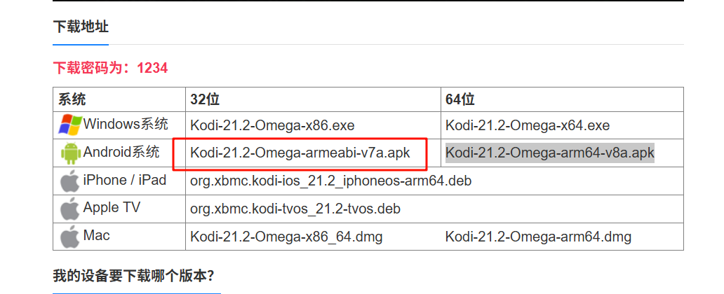This screenshot has width=724, height=294.
Task: Click the 我的设备要下载哪个版本? heading
Action: pyautogui.click(x=133, y=275)
